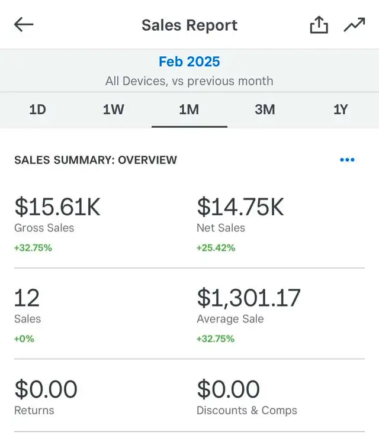379x445 pixels.
Task: Open the Net Sales $14.75K metric
Action: tap(240, 208)
